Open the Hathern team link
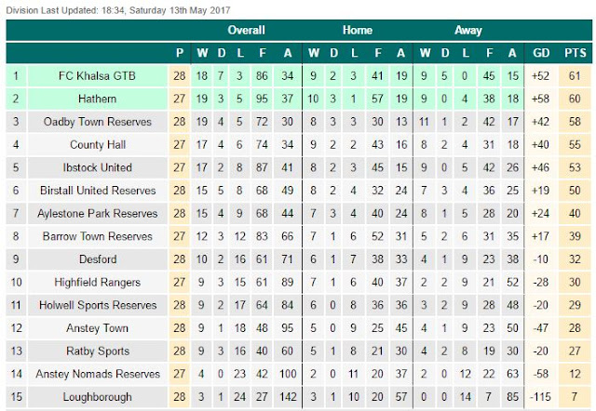The width and height of the screenshot is (596, 411). coord(97,99)
